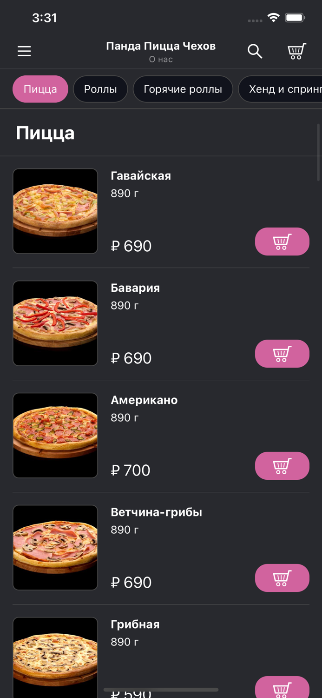This screenshot has width=322, height=698.
Task: Add Бавария pizza to cart
Action: click(282, 354)
